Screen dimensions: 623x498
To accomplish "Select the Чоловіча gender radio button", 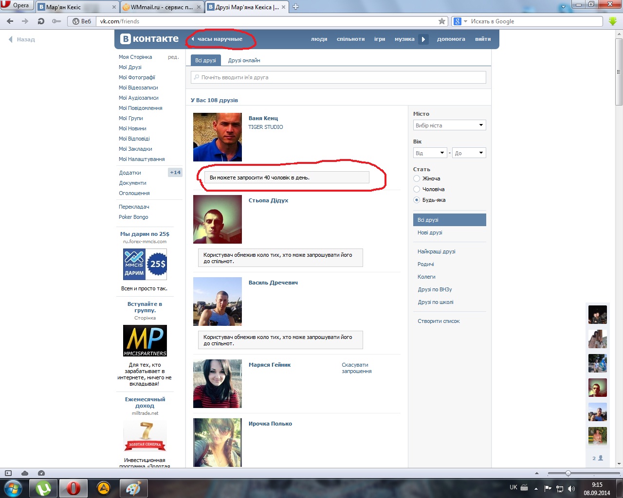I will [x=417, y=189].
